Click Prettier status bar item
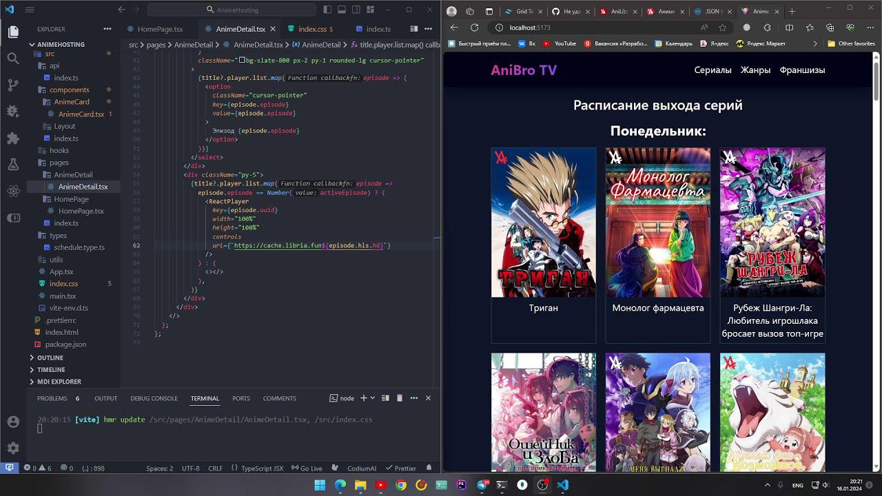882x496 pixels. pos(400,468)
